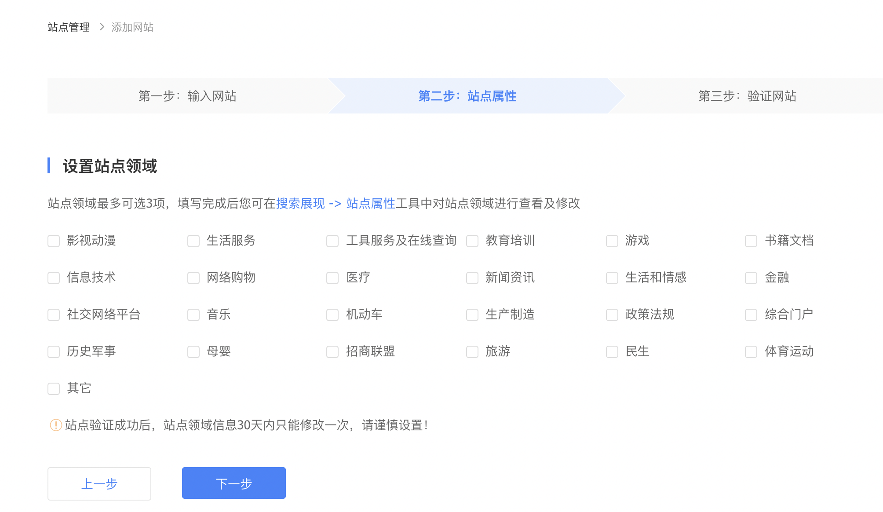
Task: Check the 医疗 checkbox
Action: coord(332,278)
